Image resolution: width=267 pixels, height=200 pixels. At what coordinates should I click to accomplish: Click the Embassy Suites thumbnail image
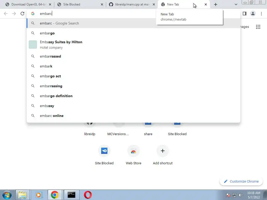click(x=33, y=45)
